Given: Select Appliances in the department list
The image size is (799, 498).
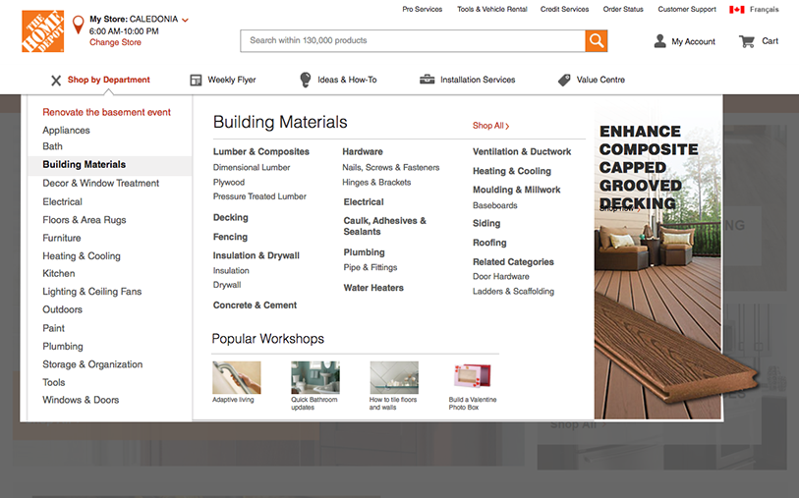Looking at the screenshot, I should coord(66,130).
